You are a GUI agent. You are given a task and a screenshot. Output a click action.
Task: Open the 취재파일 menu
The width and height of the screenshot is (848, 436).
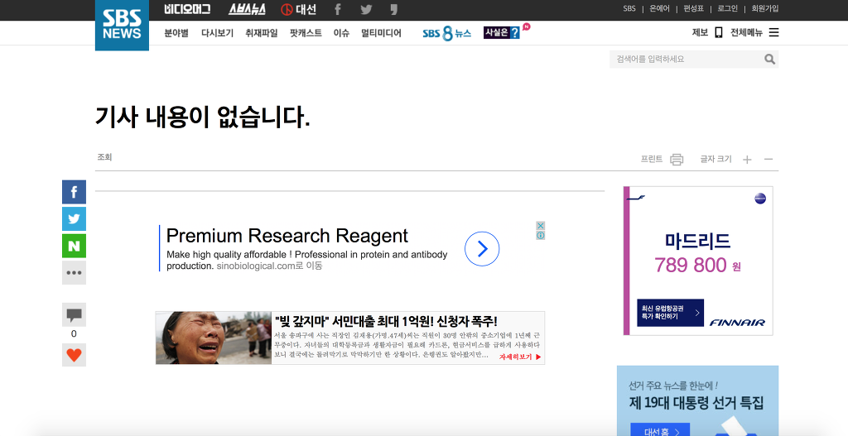click(261, 33)
